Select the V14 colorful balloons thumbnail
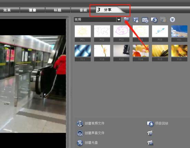Image resolution: width=190 pixels, height=148 pixels. click(141, 51)
